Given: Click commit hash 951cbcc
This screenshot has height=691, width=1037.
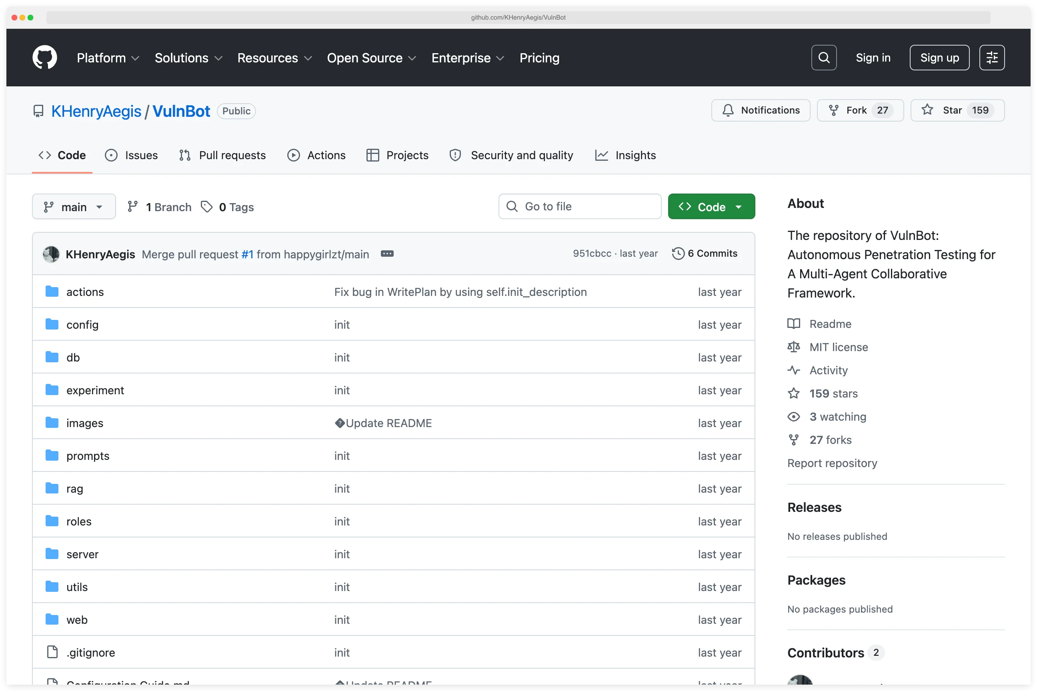Looking at the screenshot, I should 592,254.
